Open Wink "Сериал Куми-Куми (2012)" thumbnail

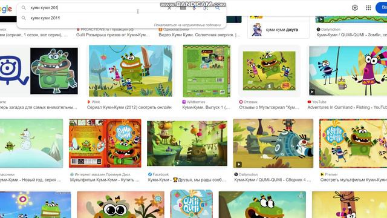[131, 71]
